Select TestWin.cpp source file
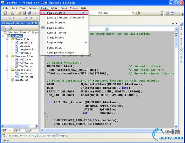Viewport: 185px width, 143px height. pyautogui.click(x=26, y=77)
